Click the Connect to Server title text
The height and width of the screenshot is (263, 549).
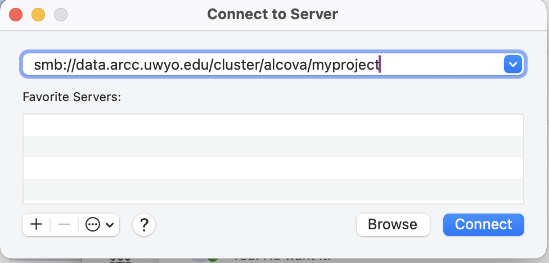pyautogui.click(x=273, y=14)
